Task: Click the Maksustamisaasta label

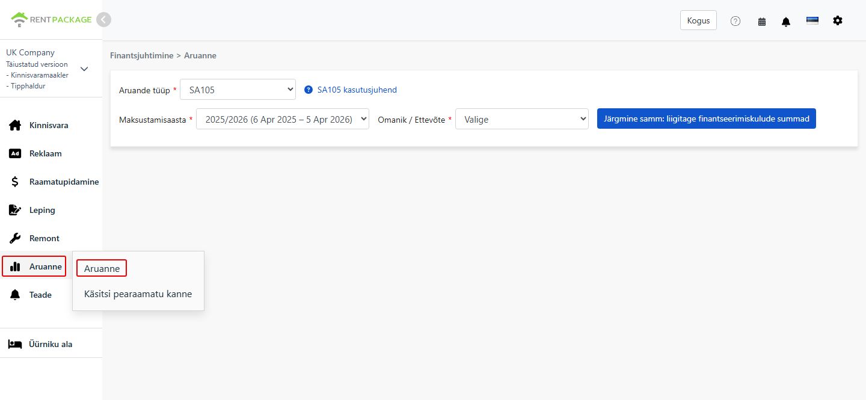Action: (153, 120)
